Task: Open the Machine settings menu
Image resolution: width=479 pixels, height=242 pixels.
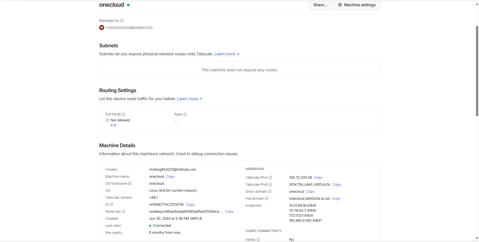Action: [356, 5]
